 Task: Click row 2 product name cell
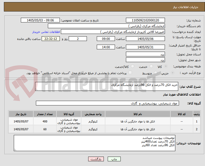click(138, 129)
